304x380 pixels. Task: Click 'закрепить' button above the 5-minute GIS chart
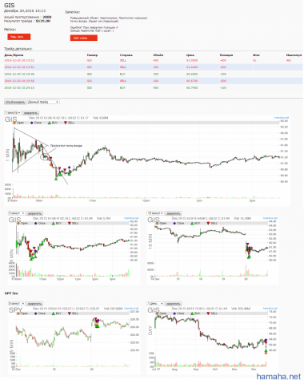[x=34, y=213]
